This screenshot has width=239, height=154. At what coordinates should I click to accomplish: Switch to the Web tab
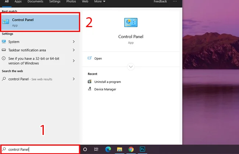point(85,1)
